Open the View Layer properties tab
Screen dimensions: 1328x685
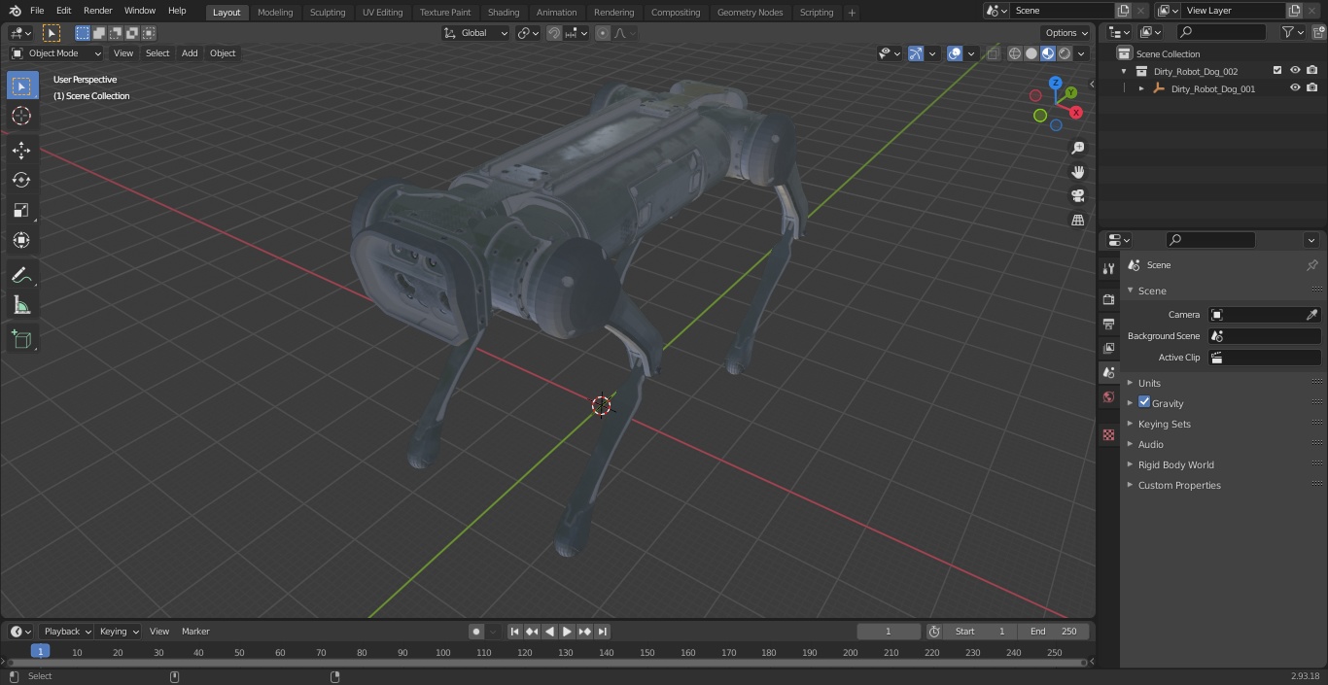click(1108, 348)
